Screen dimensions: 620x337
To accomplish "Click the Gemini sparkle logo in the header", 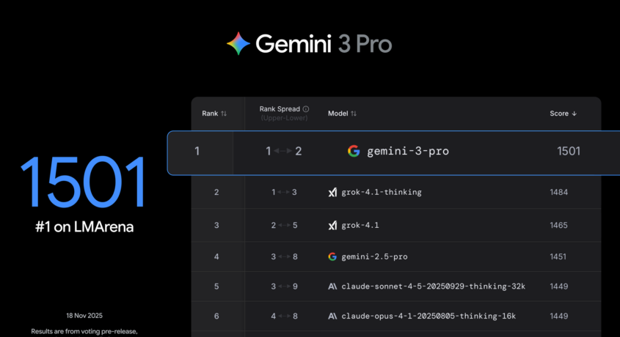I will [238, 44].
